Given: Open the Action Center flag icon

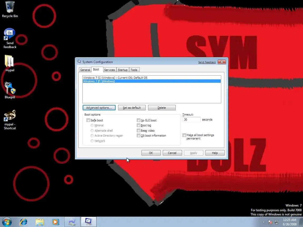Looking at the screenshot, I should pos(270,222).
